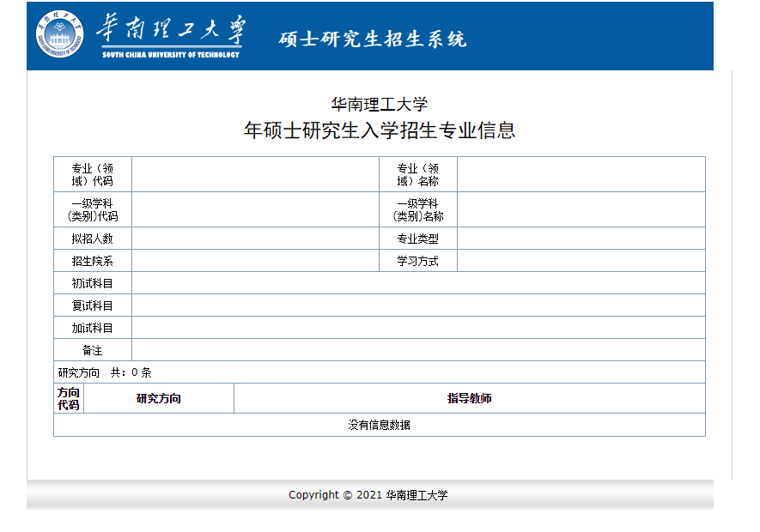Click the 拟招人数 label cell
This screenshot has width=760, height=532.
93,239
